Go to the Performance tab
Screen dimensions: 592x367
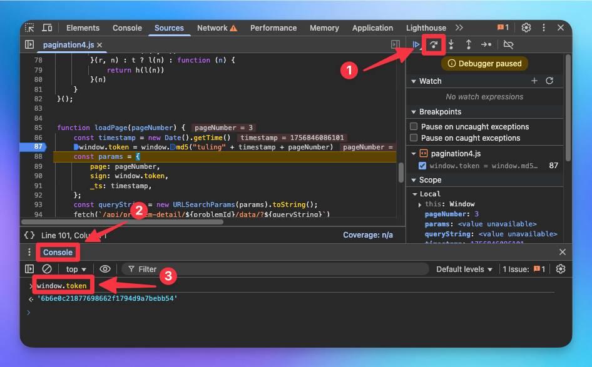pos(273,28)
